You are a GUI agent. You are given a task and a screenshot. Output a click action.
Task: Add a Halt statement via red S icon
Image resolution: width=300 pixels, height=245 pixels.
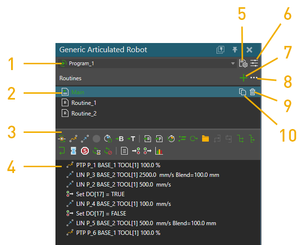pyautogui.click(x=85, y=151)
